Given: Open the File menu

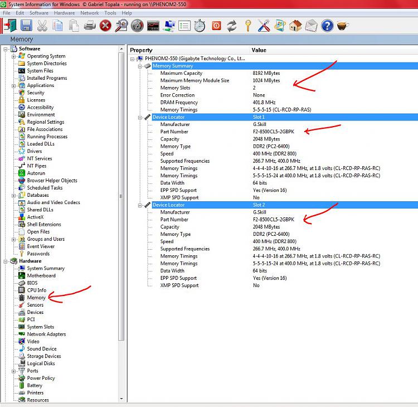Looking at the screenshot, I should pos(6,13).
